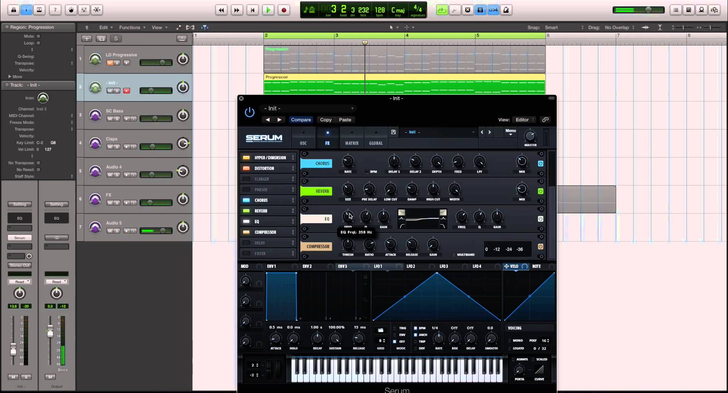The width and height of the screenshot is (728, 393).
Task: Load the previous plugin setting arrow
Action: (x=268, y=120)
